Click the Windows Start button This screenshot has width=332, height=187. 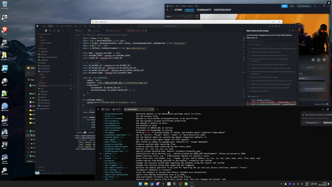(x=140, y=184)
